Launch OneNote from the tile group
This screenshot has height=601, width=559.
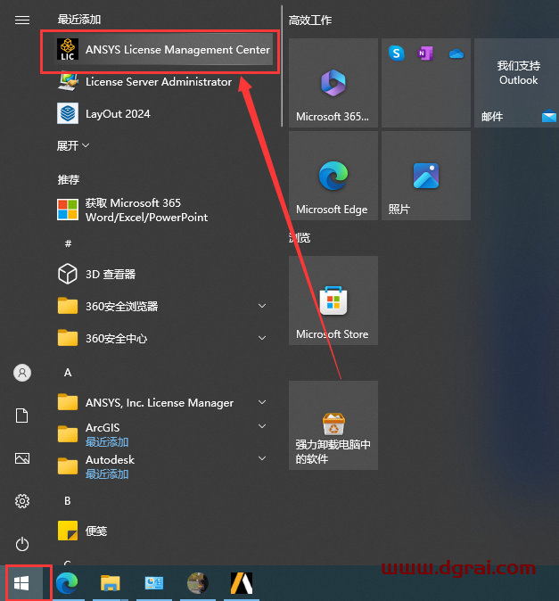pos(425,54)
